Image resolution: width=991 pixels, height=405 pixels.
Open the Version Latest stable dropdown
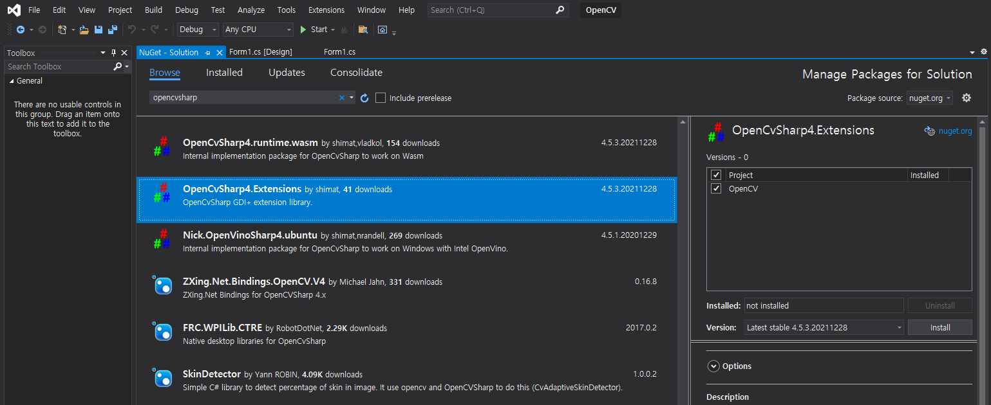[824, 327]
